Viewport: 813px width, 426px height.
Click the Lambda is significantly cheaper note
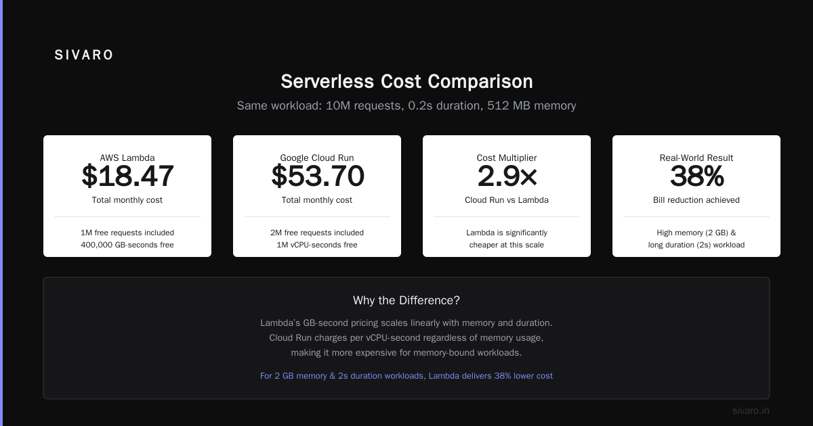click(x=507, y=239)
